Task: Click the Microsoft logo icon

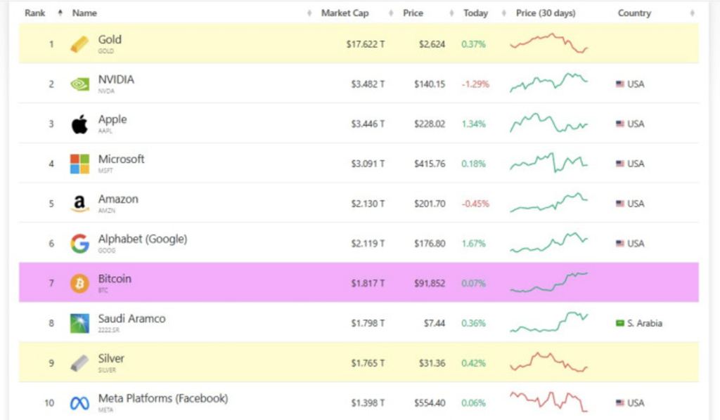Action: pyautogui.click(x=79, y=164)
